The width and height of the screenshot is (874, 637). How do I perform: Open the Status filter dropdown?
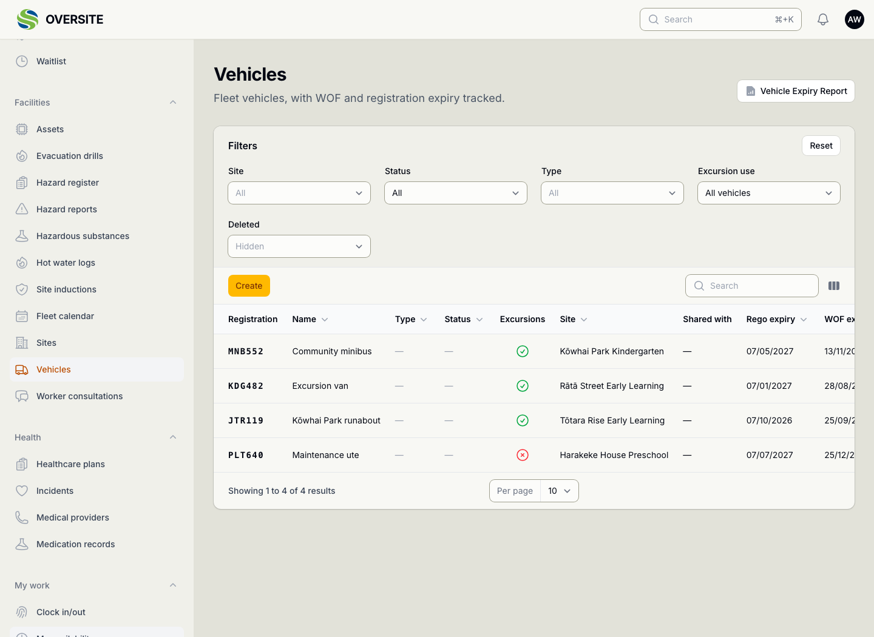(x=456, y=193)
